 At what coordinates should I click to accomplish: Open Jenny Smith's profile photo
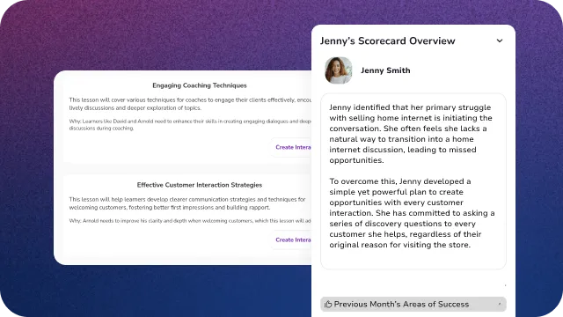338,70
